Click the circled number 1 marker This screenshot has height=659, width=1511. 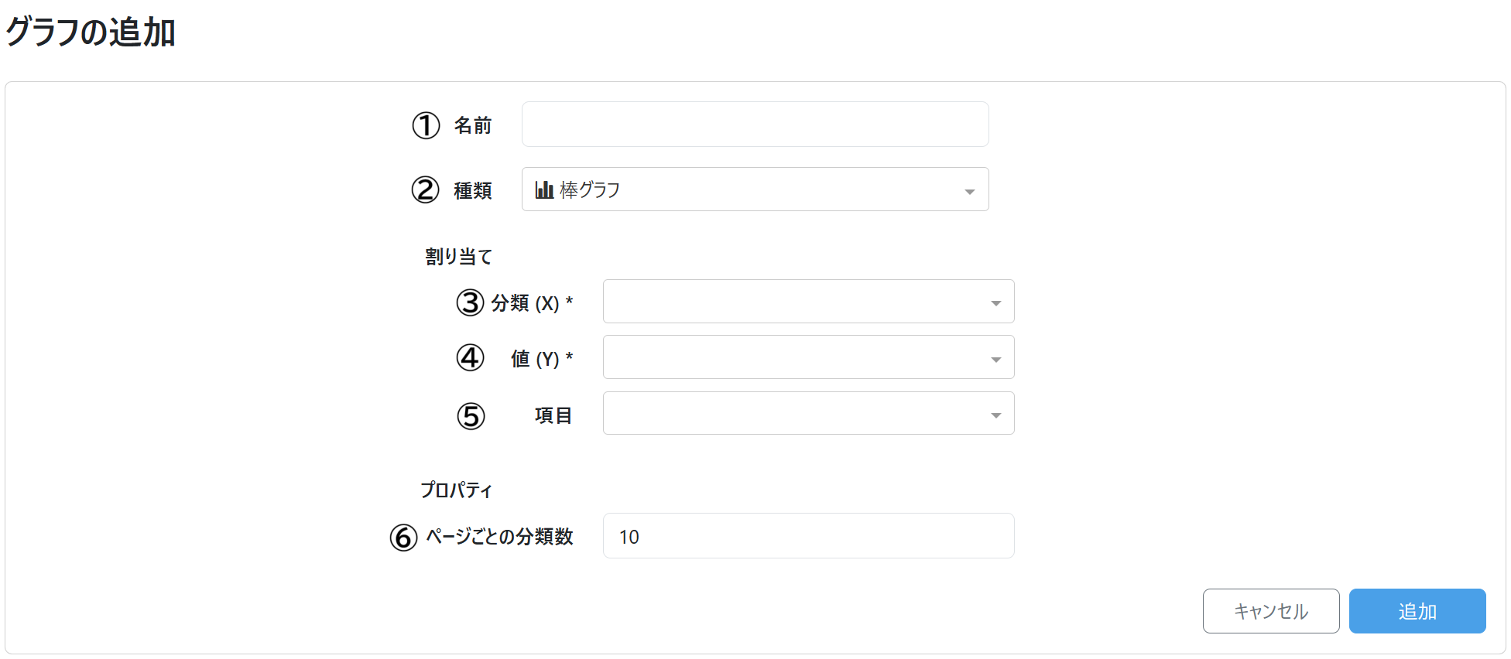coord(426,125)
